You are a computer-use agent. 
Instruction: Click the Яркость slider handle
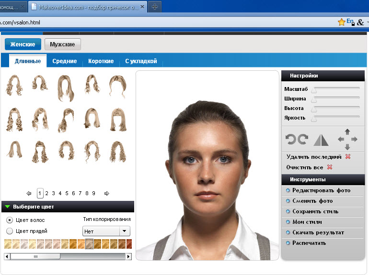click(314, 118)
